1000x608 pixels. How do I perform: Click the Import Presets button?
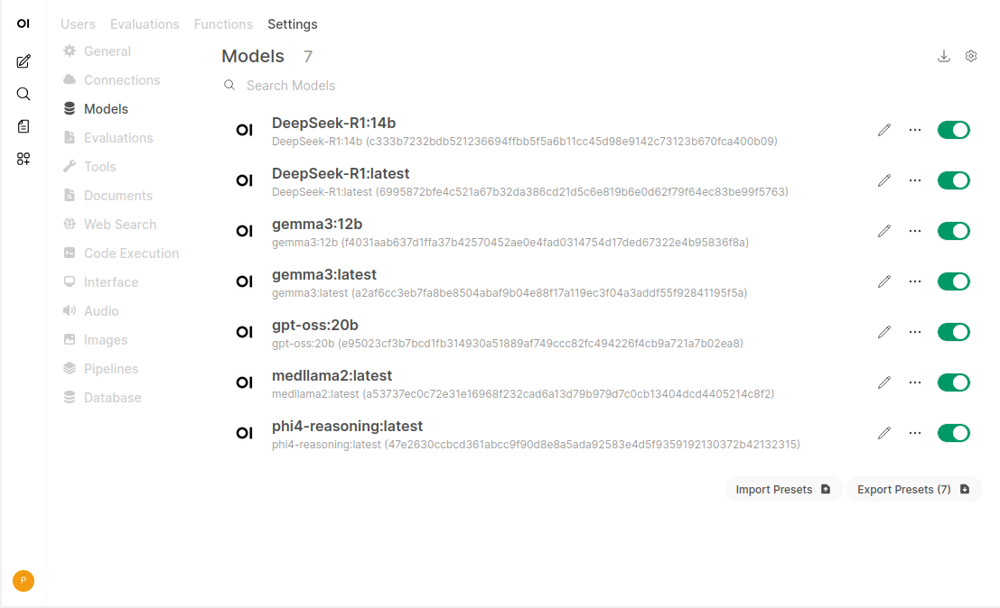(782, 489)
